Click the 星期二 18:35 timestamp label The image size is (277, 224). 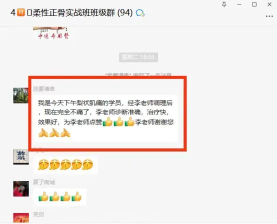[138, 57]
